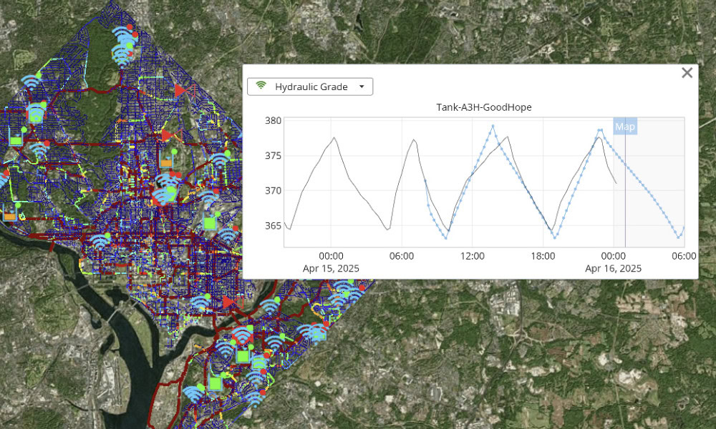This screenshot has height=429, width=716.
Task: Click the orange tank at the map's left edge
Action: coord(10,214)
